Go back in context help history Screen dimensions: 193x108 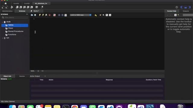pyautogui.click(x=167, y=15)
